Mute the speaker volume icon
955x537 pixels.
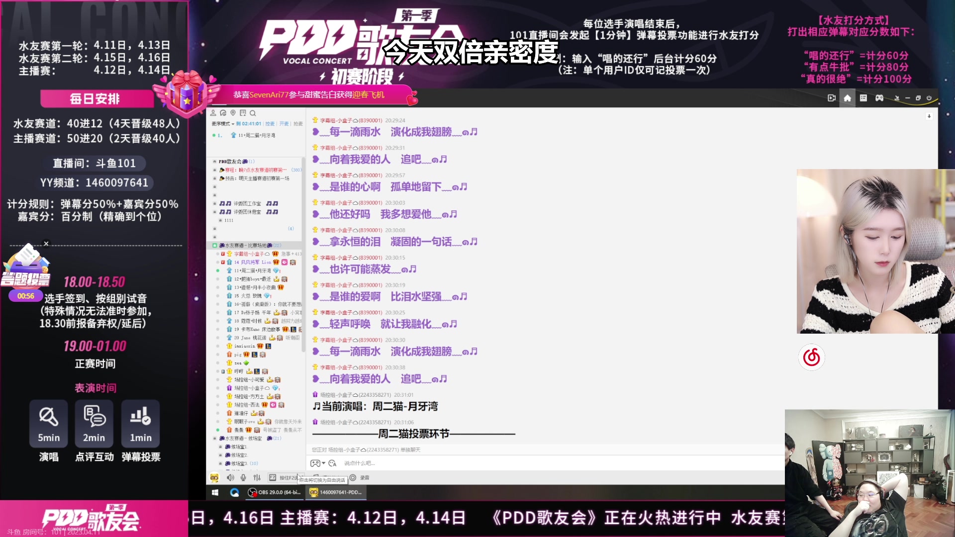point(230,478)
